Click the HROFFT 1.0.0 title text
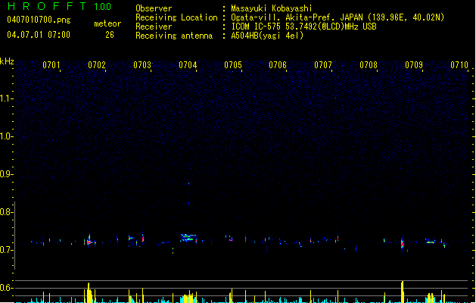 pyautogui.click(x=59, y=6)
